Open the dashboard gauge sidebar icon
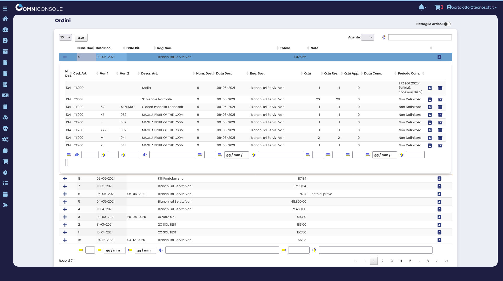This screenshot has height=281, width=503. (x=5, y=30)
